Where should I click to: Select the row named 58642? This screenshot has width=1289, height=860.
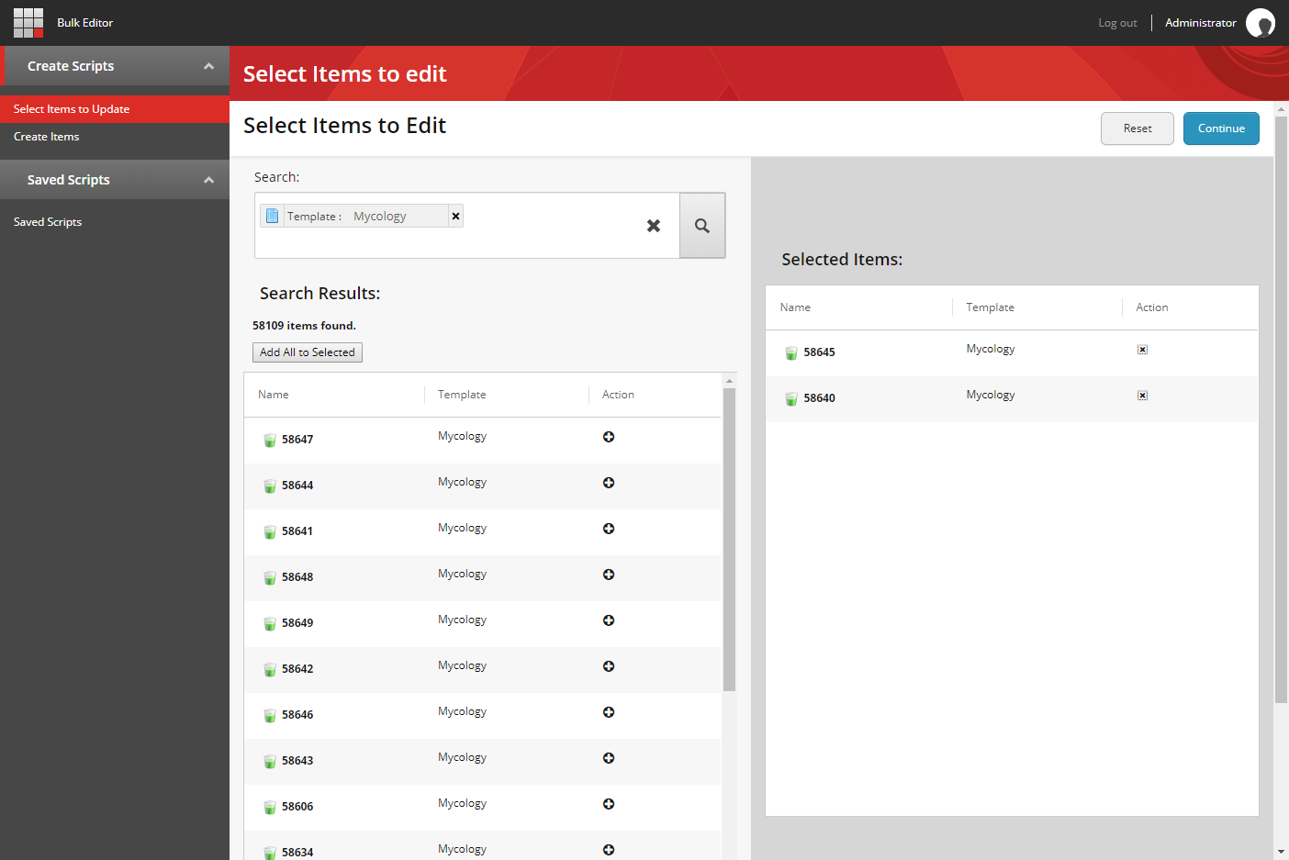[x=483, y=670]
